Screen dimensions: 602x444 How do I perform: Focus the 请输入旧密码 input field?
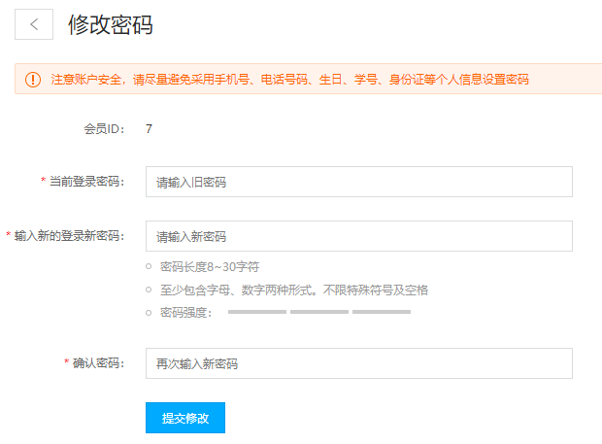point(358,182)
